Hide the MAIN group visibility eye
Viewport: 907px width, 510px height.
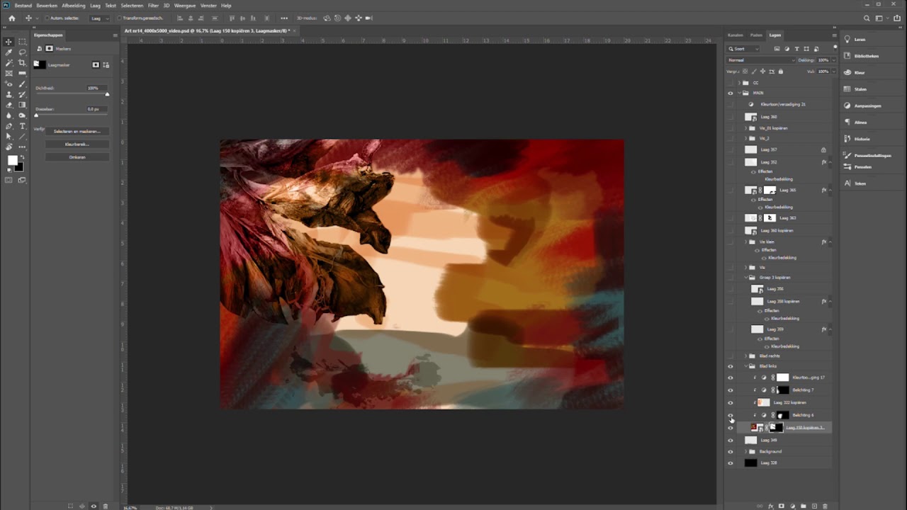(731, 93)
